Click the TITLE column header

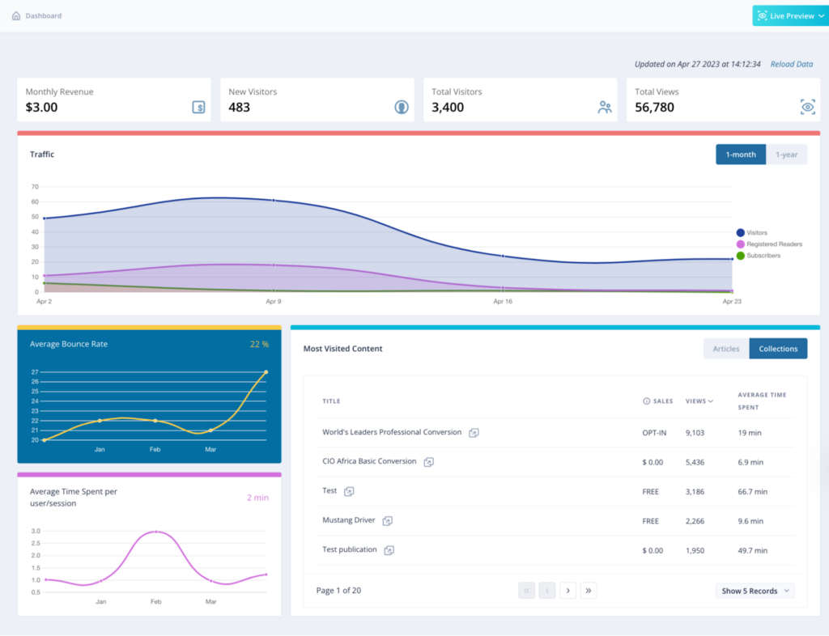[331, 401]
